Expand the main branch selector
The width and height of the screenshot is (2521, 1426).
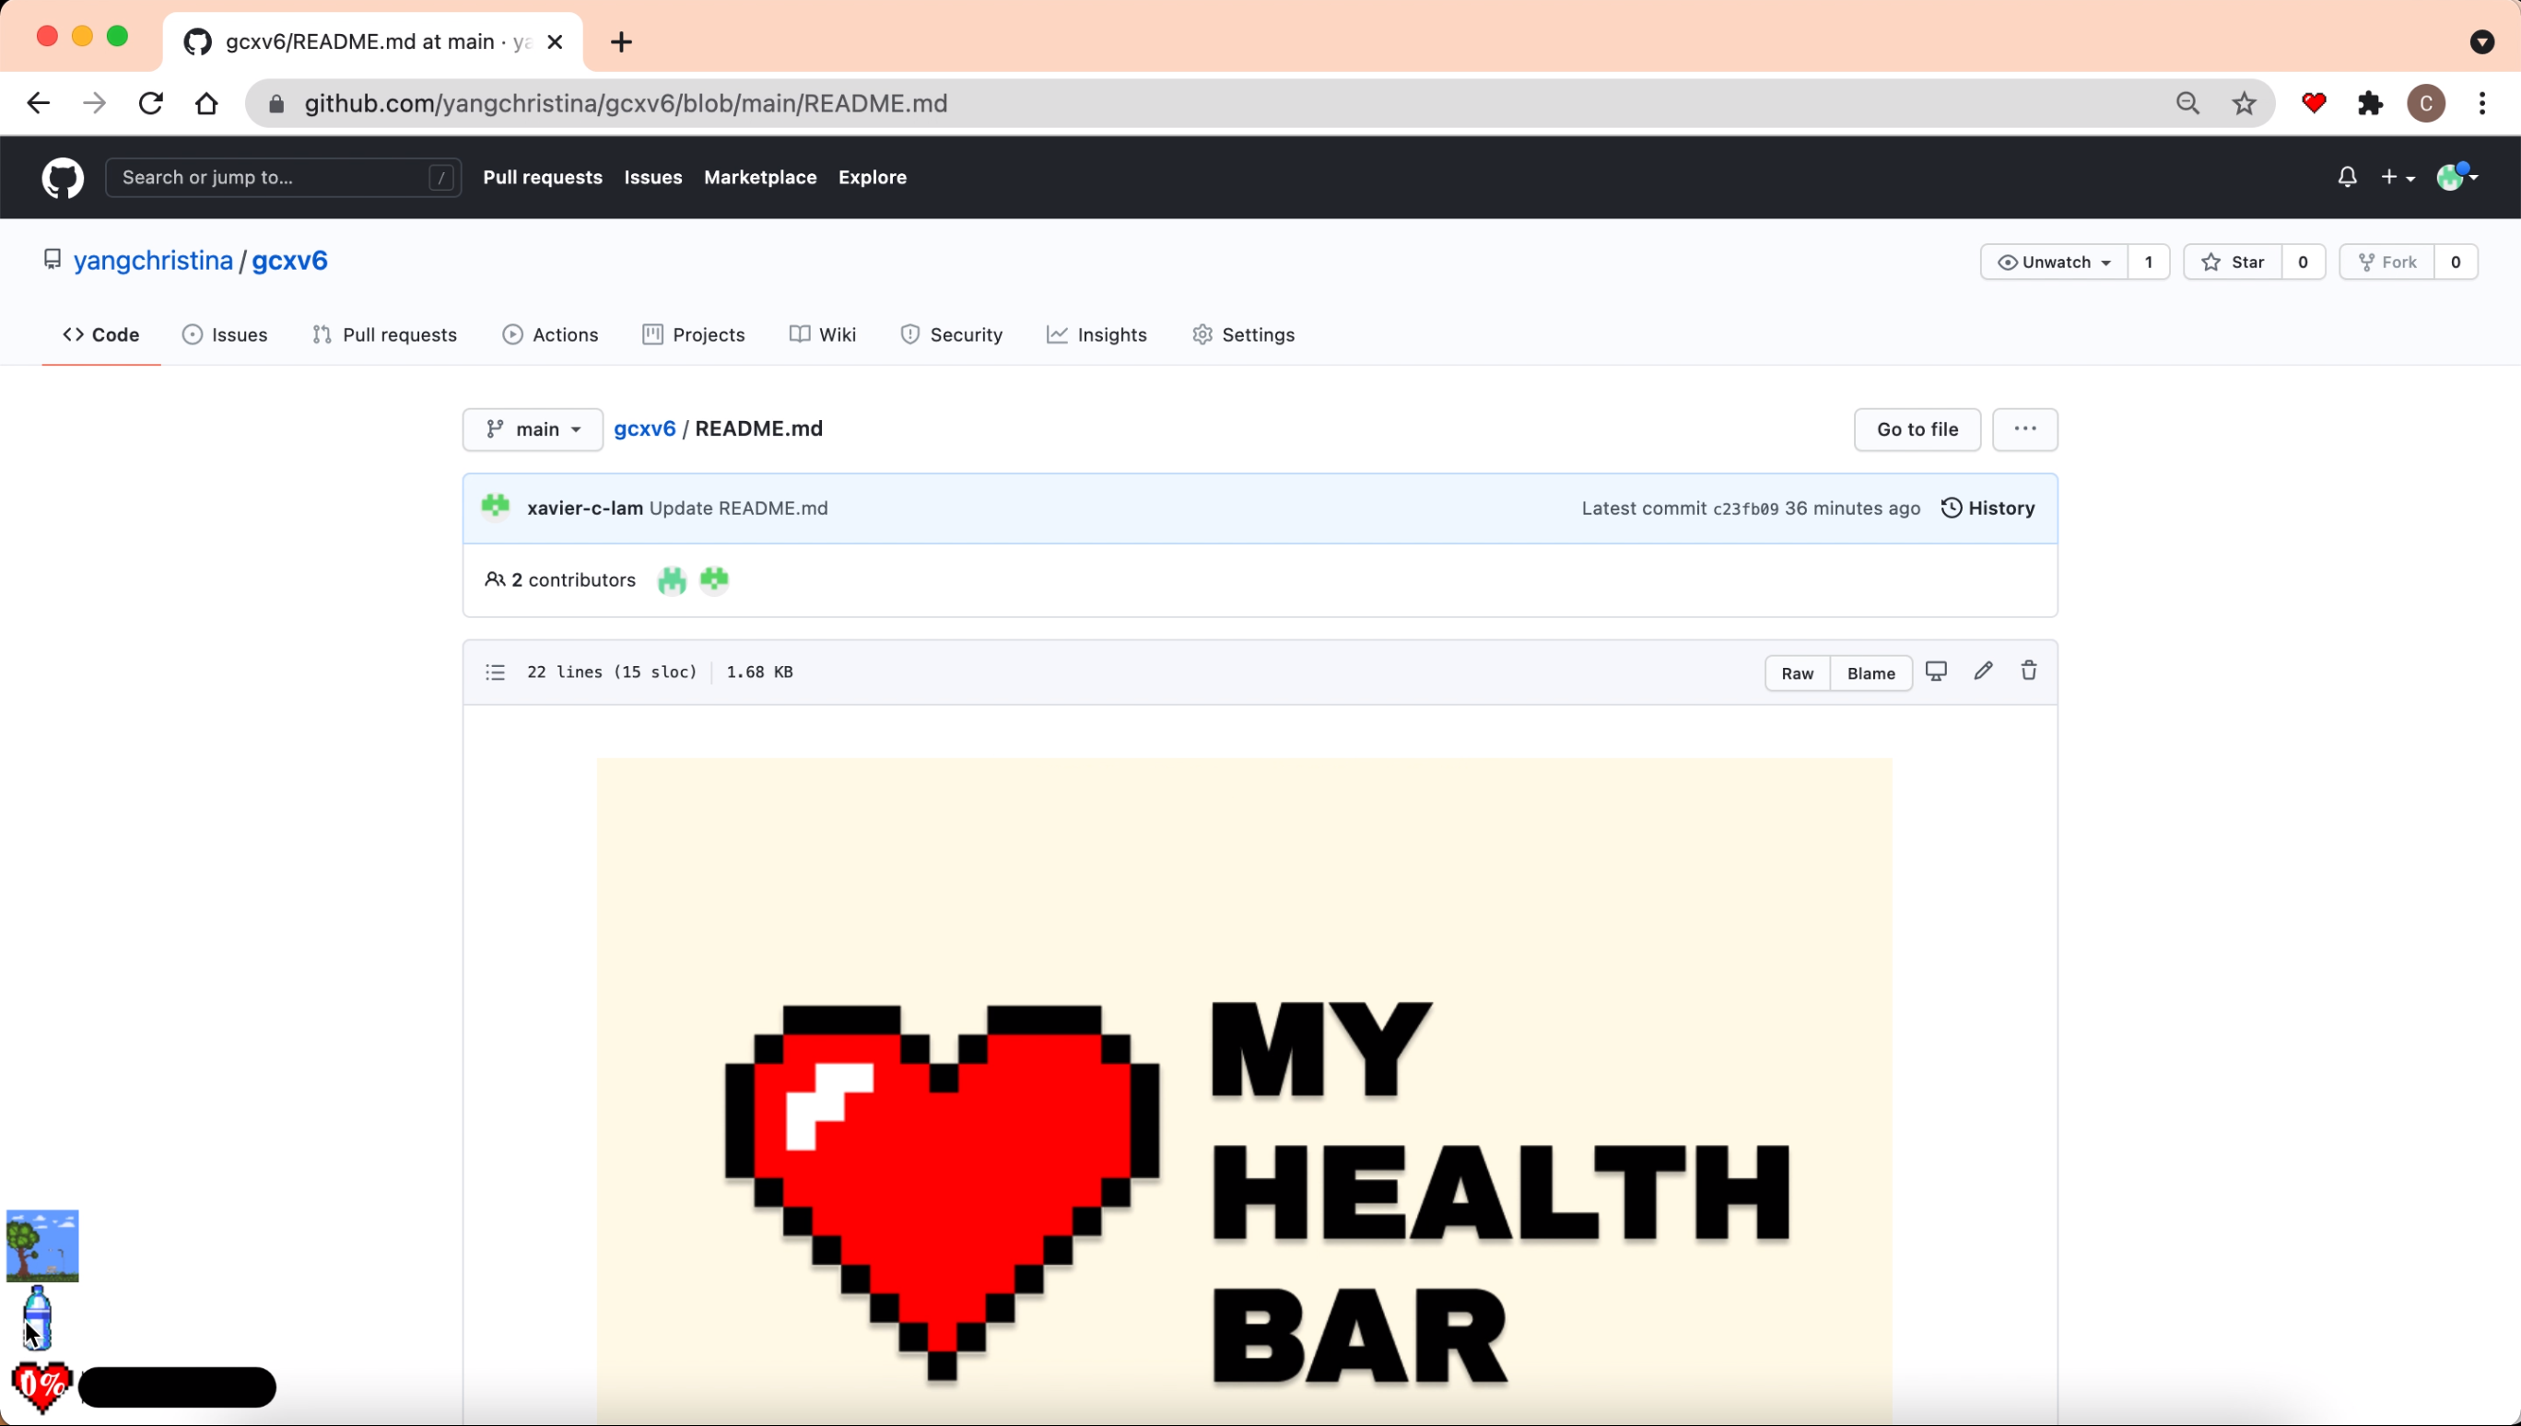tap(532, 429)
